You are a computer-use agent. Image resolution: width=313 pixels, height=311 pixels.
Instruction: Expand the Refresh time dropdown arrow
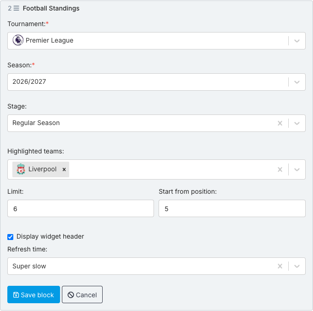297,266
